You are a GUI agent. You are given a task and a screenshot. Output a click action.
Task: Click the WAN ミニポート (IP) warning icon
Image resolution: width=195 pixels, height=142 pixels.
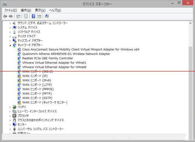19,76
